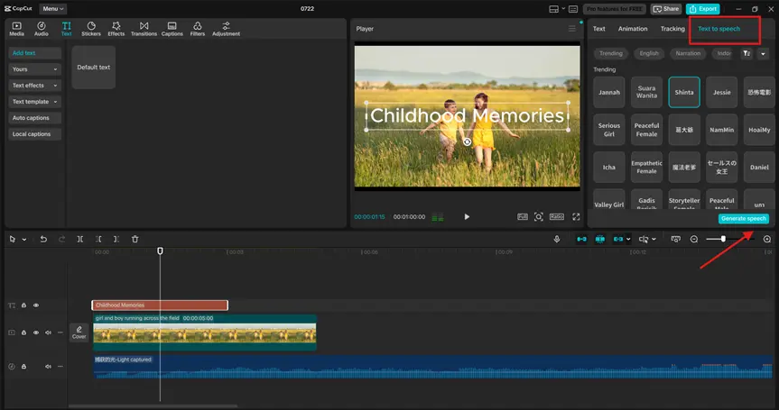Open the Filters panel
Image resolution: width=779 pixels, height=410 pixels.
click(198, 29)
